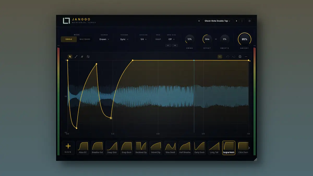The image size is (313, 176).
Task: Load the Velvet Dip shape preset
Action: tap(156, 148)
